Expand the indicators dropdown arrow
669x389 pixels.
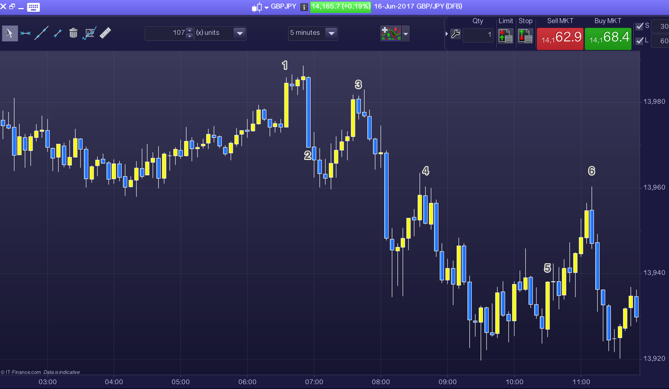click(x=406, y=34)
